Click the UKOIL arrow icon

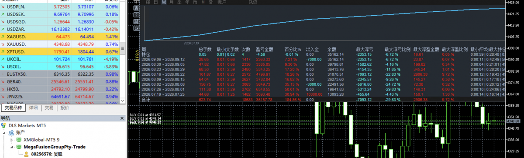3,59
